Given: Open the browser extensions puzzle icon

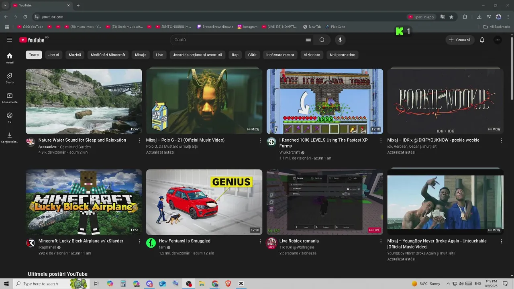Looking at the screenshot, I should tap(465, 17).
